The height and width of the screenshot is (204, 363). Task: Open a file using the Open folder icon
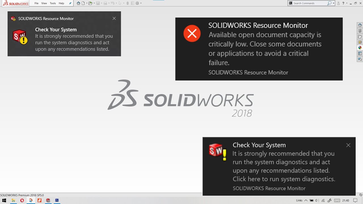point(90,3)
